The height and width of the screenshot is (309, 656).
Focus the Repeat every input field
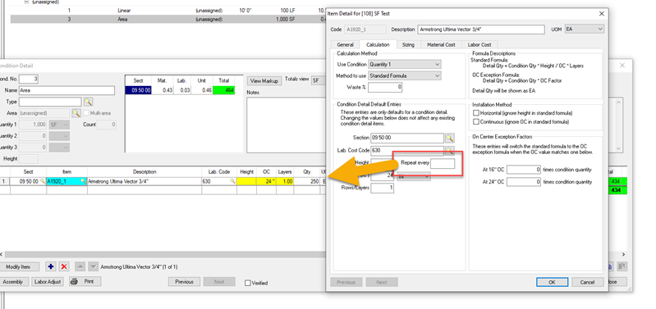pos(443,163)
